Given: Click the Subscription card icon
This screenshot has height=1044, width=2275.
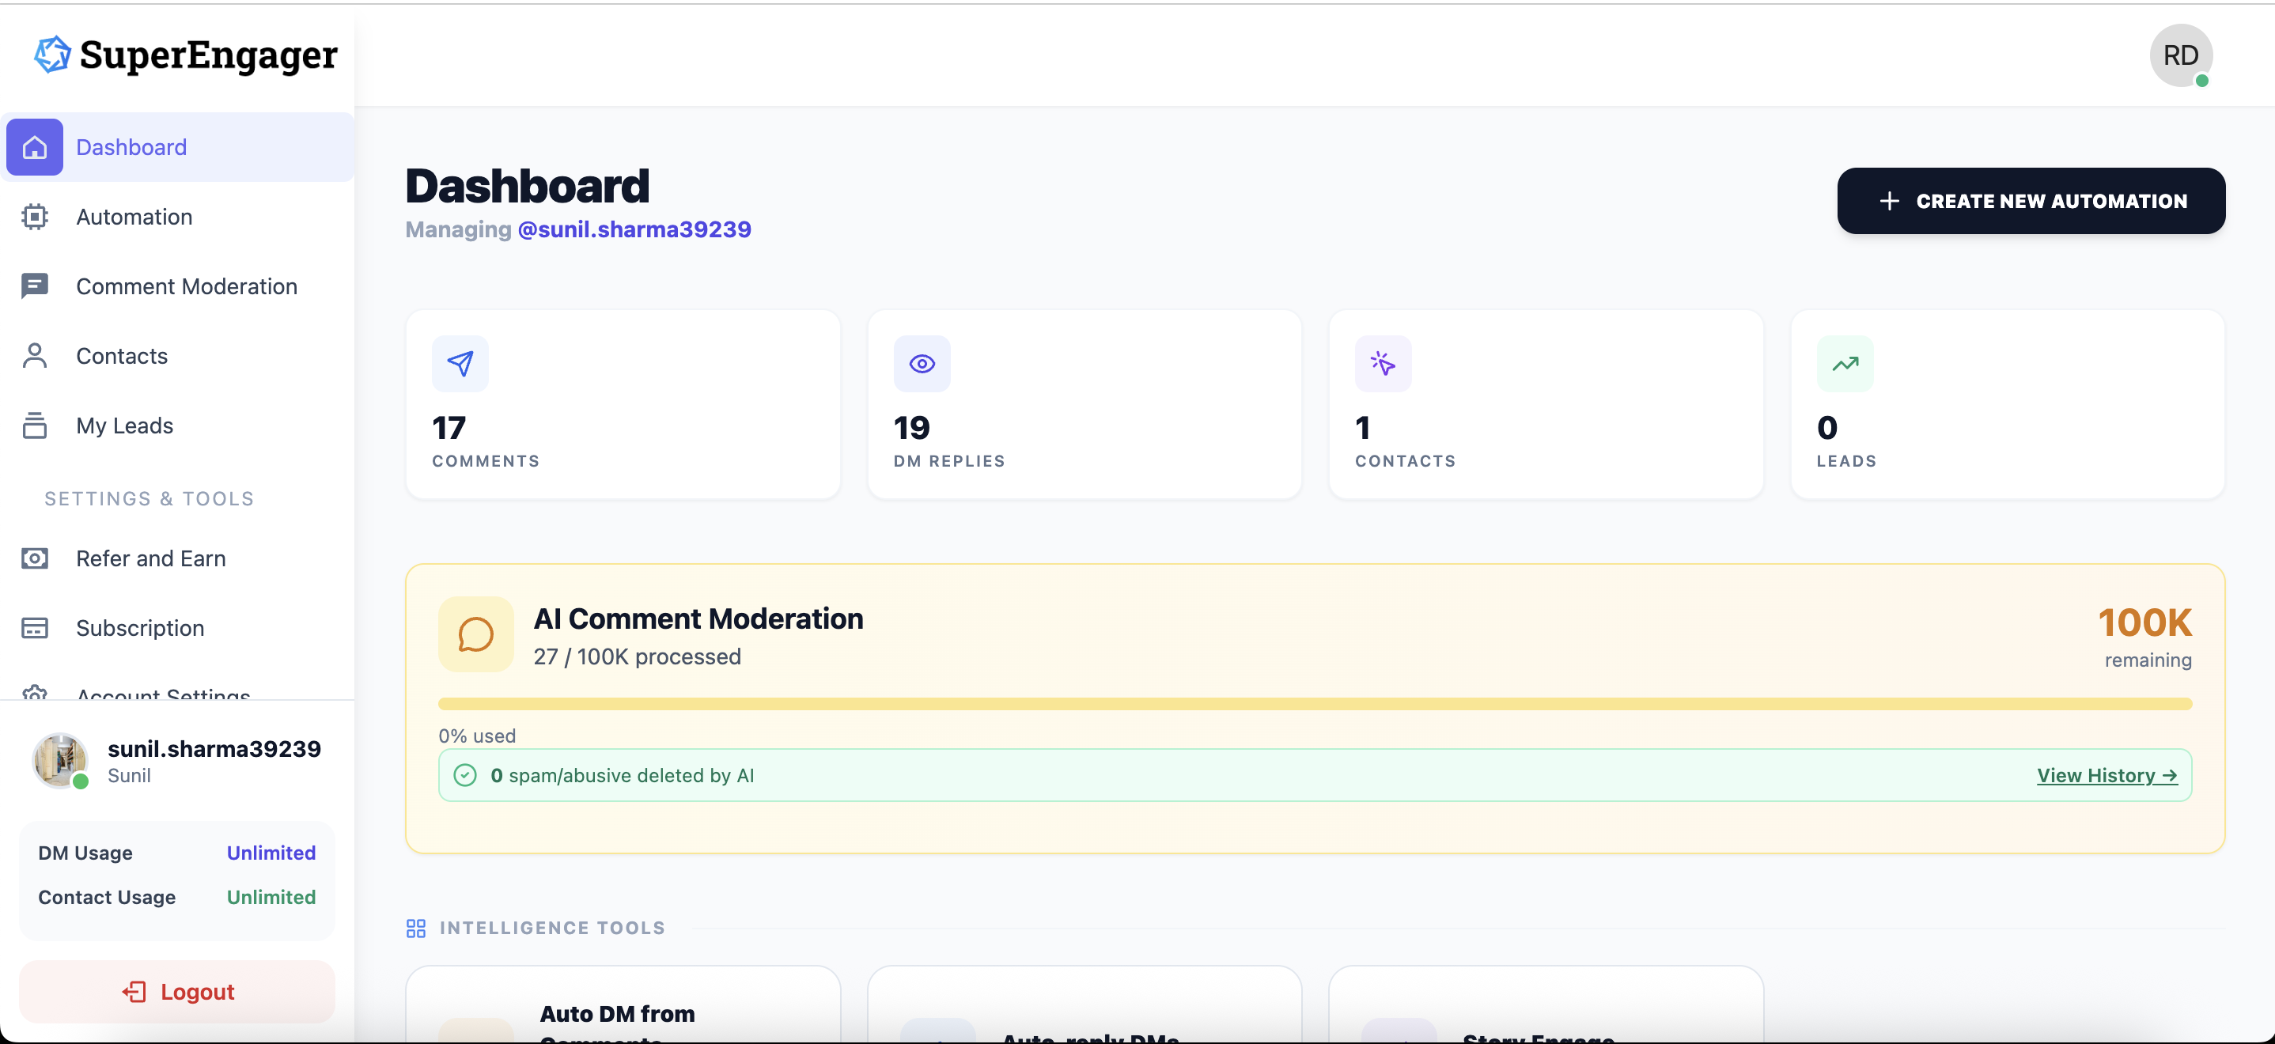Looking at the screenshot, I should [35, 628].
